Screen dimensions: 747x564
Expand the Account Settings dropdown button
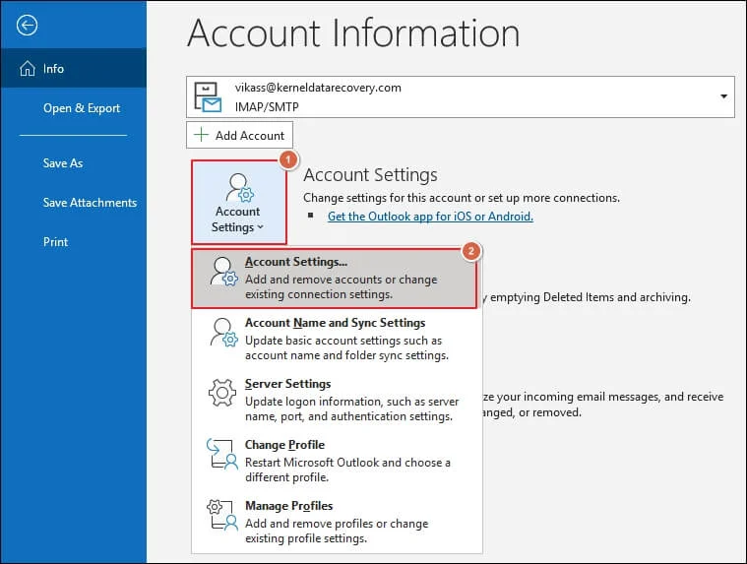[x=239, y=203]
